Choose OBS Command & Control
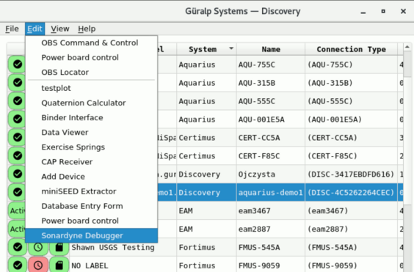 coord(91,43)
